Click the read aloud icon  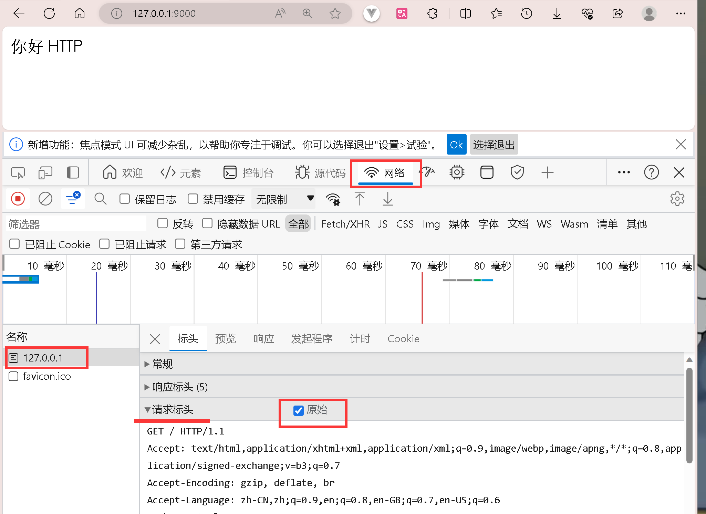tap(280, 13)
